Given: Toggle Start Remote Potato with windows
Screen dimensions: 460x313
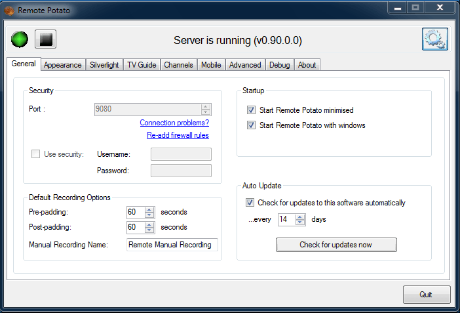Looking at the screenshot, I should tap(251, 125).
